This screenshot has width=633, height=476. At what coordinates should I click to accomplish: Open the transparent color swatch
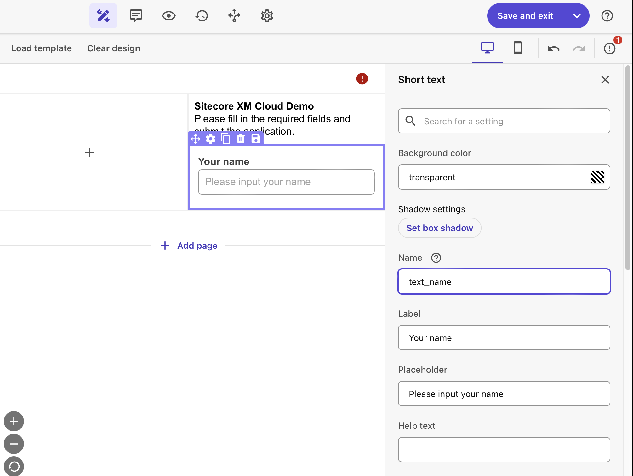point(597,177)
